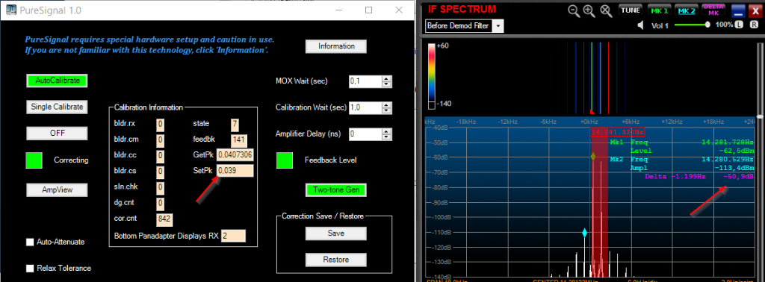Enable the Auto-Attenuate checkbox
765x282 pixels.
coord(30,242)
